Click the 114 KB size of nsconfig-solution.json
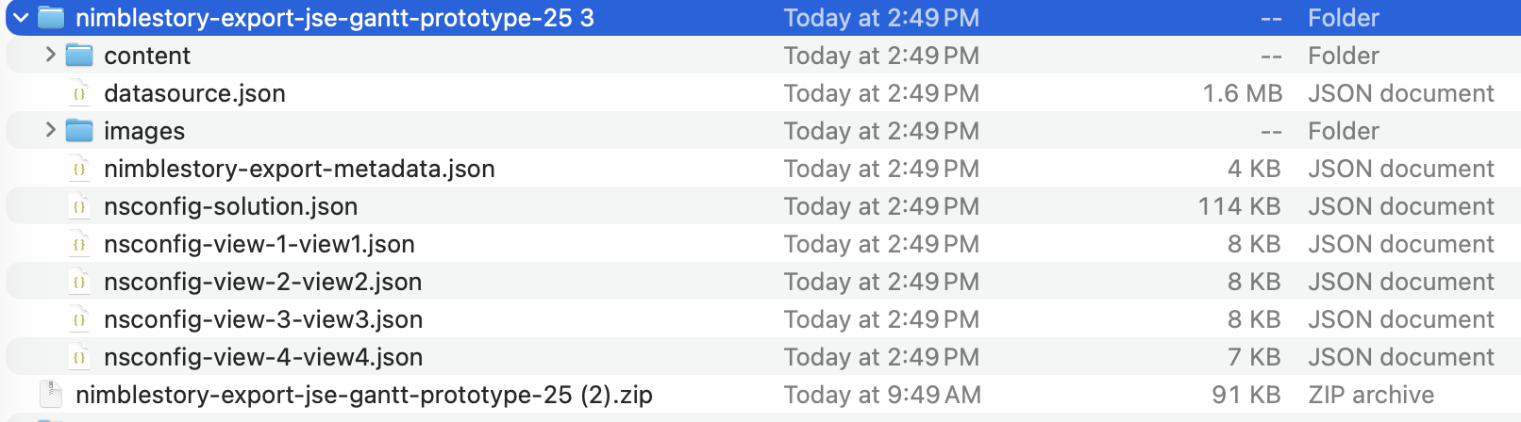The height and width of the screenshot is (422, 1521). coord(1239,206)
